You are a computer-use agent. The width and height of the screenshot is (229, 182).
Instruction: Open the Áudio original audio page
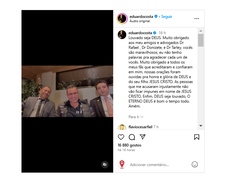tap(140, 21)
